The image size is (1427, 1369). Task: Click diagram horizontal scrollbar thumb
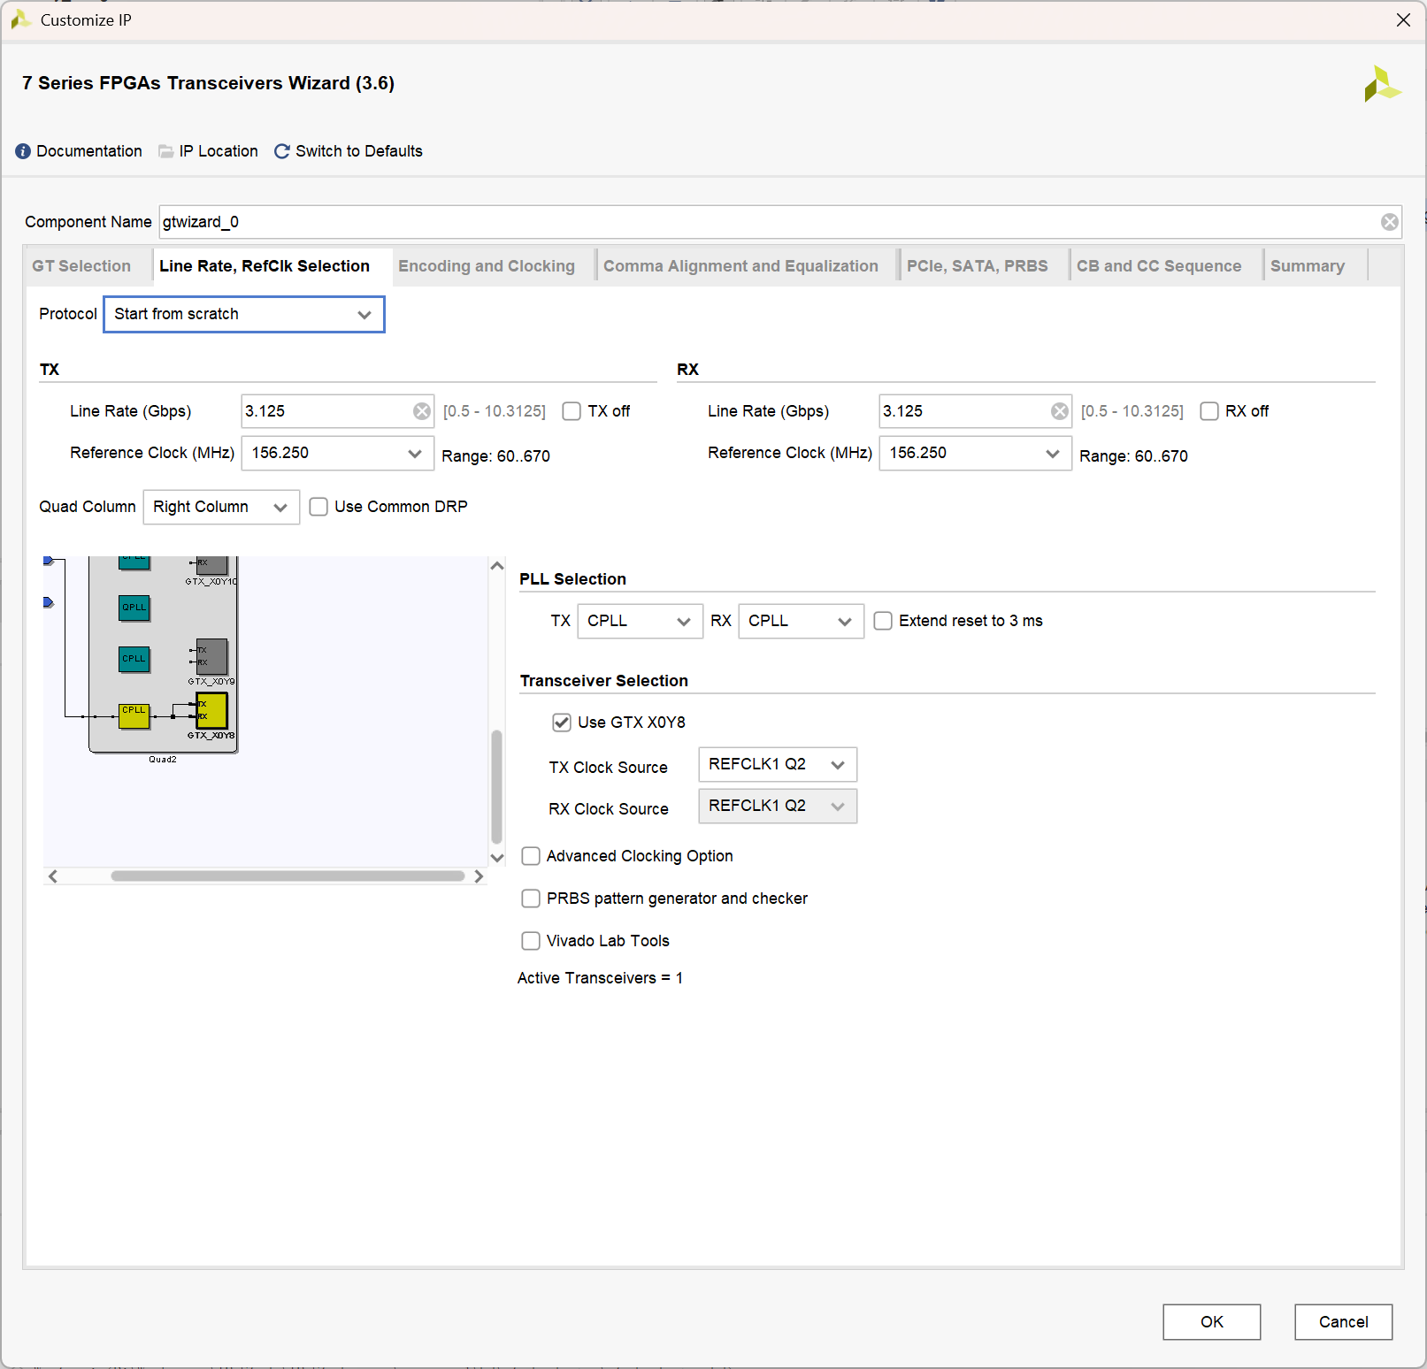(x=288, y=876)
